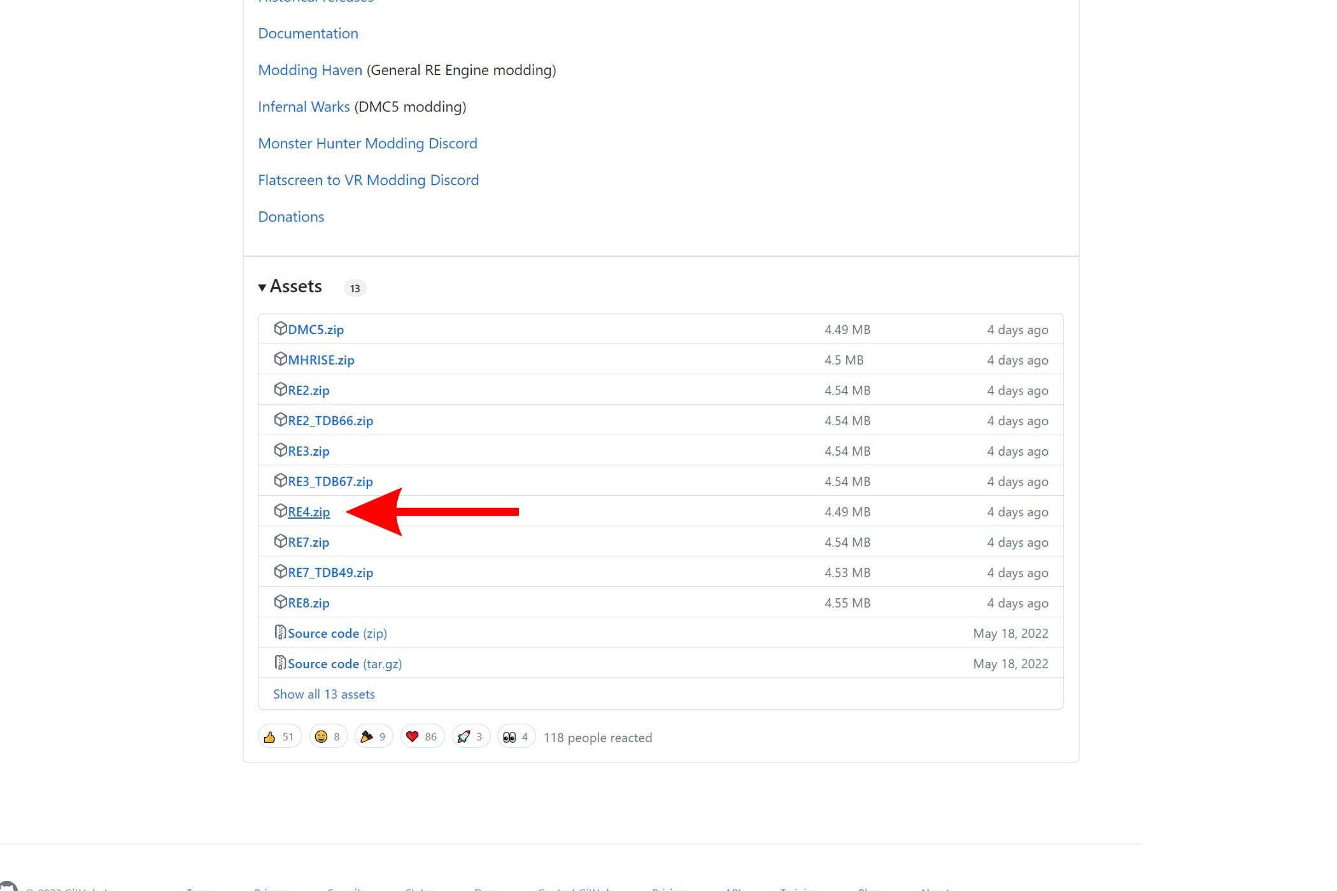Open the Modding Haven link

click(310, 70)
